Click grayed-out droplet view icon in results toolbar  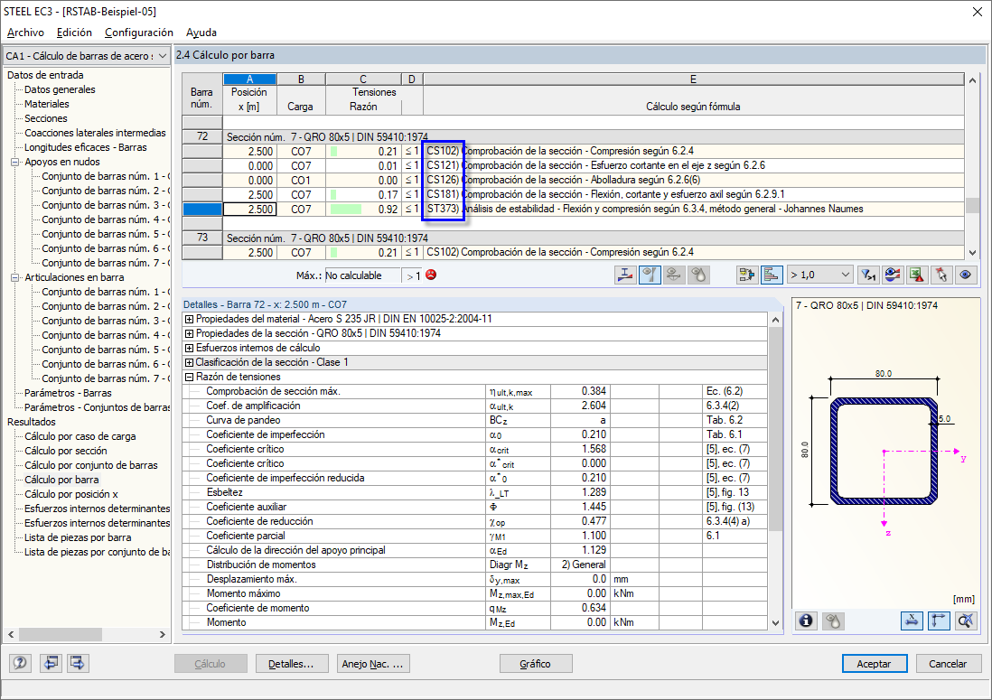pos(698,275)
